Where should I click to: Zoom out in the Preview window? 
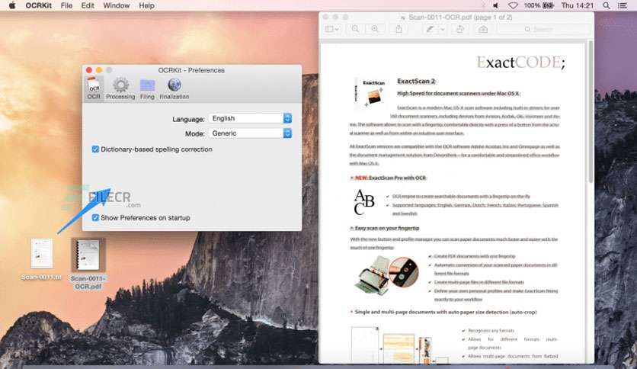(356, 29)
